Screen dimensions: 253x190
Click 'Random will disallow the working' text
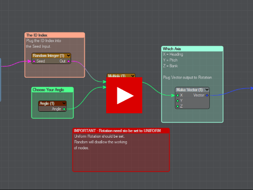pyautogui.click(x=101, y=142)
